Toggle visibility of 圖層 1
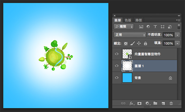Screen dimensions: 185x112 117,66
